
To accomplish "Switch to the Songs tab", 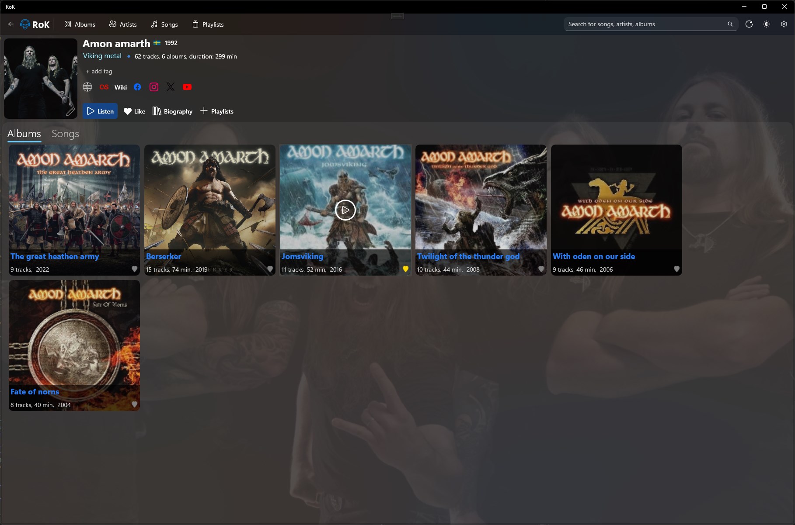I will [65, 134].
